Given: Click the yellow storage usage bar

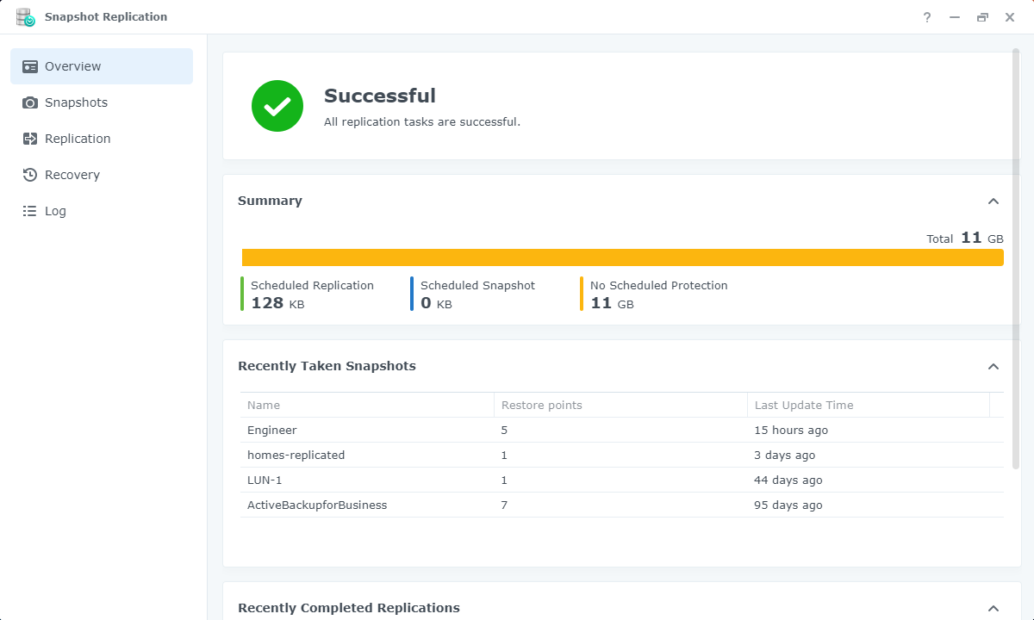Looking at the screenshot, I should coord(622,257).
